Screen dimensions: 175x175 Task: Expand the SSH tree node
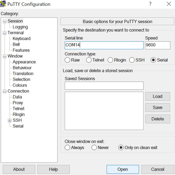pyautogui.click(x=10, y=120)
